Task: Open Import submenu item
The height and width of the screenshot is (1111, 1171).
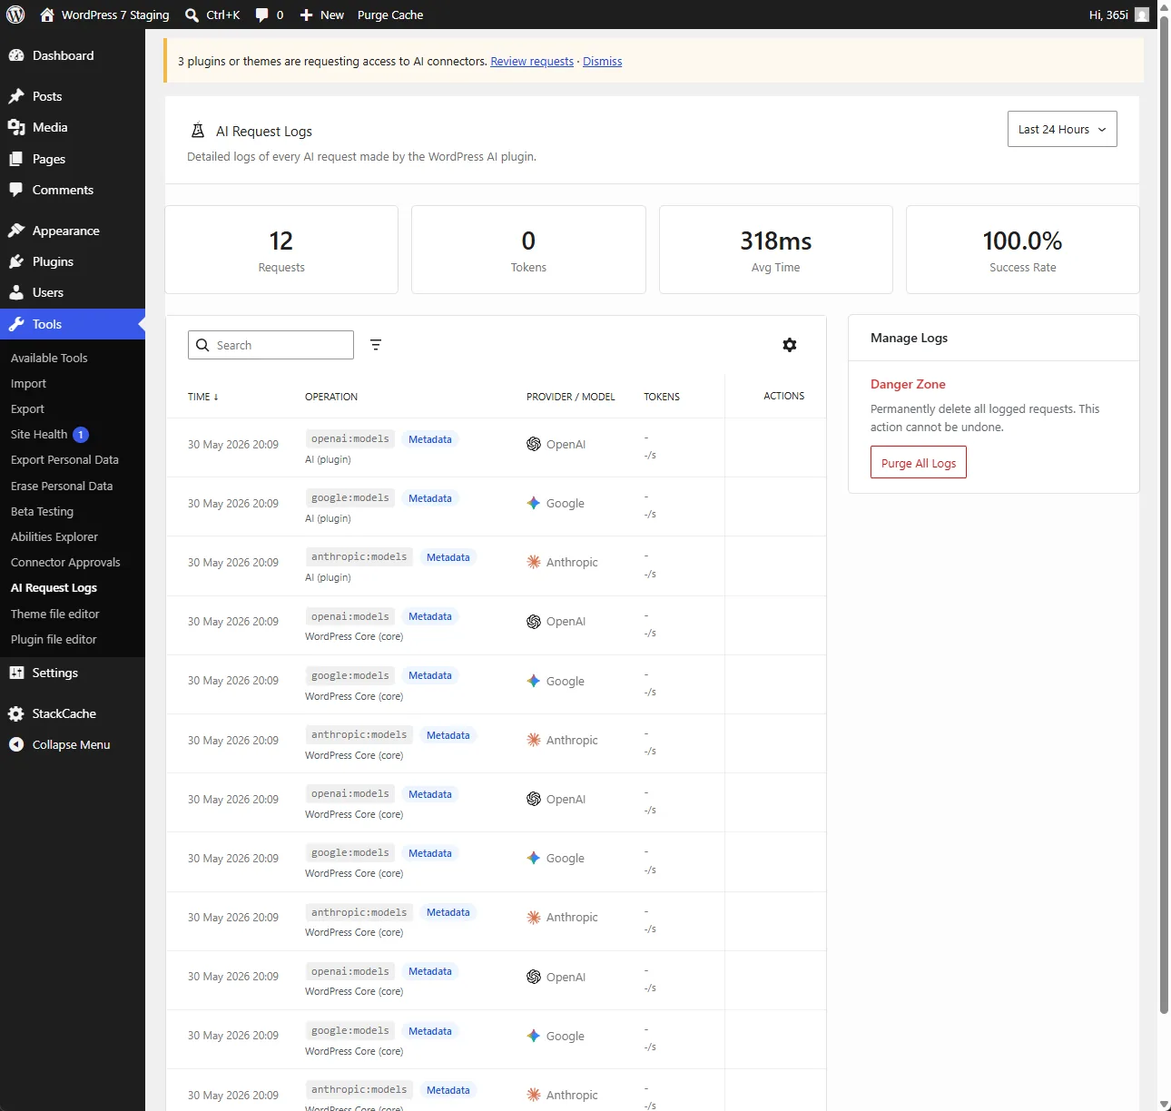Action: 28,383
